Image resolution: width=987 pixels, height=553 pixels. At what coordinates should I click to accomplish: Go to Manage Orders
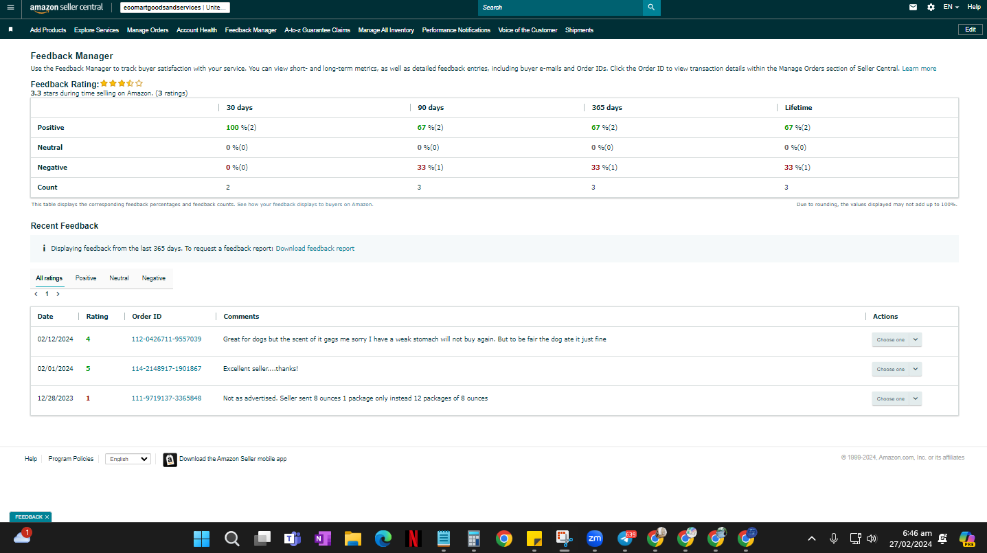tap(148, 30)
